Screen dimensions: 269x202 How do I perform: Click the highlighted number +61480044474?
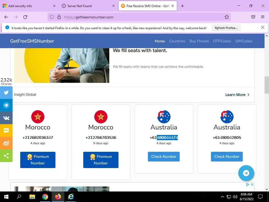click(x=164, y=137)
